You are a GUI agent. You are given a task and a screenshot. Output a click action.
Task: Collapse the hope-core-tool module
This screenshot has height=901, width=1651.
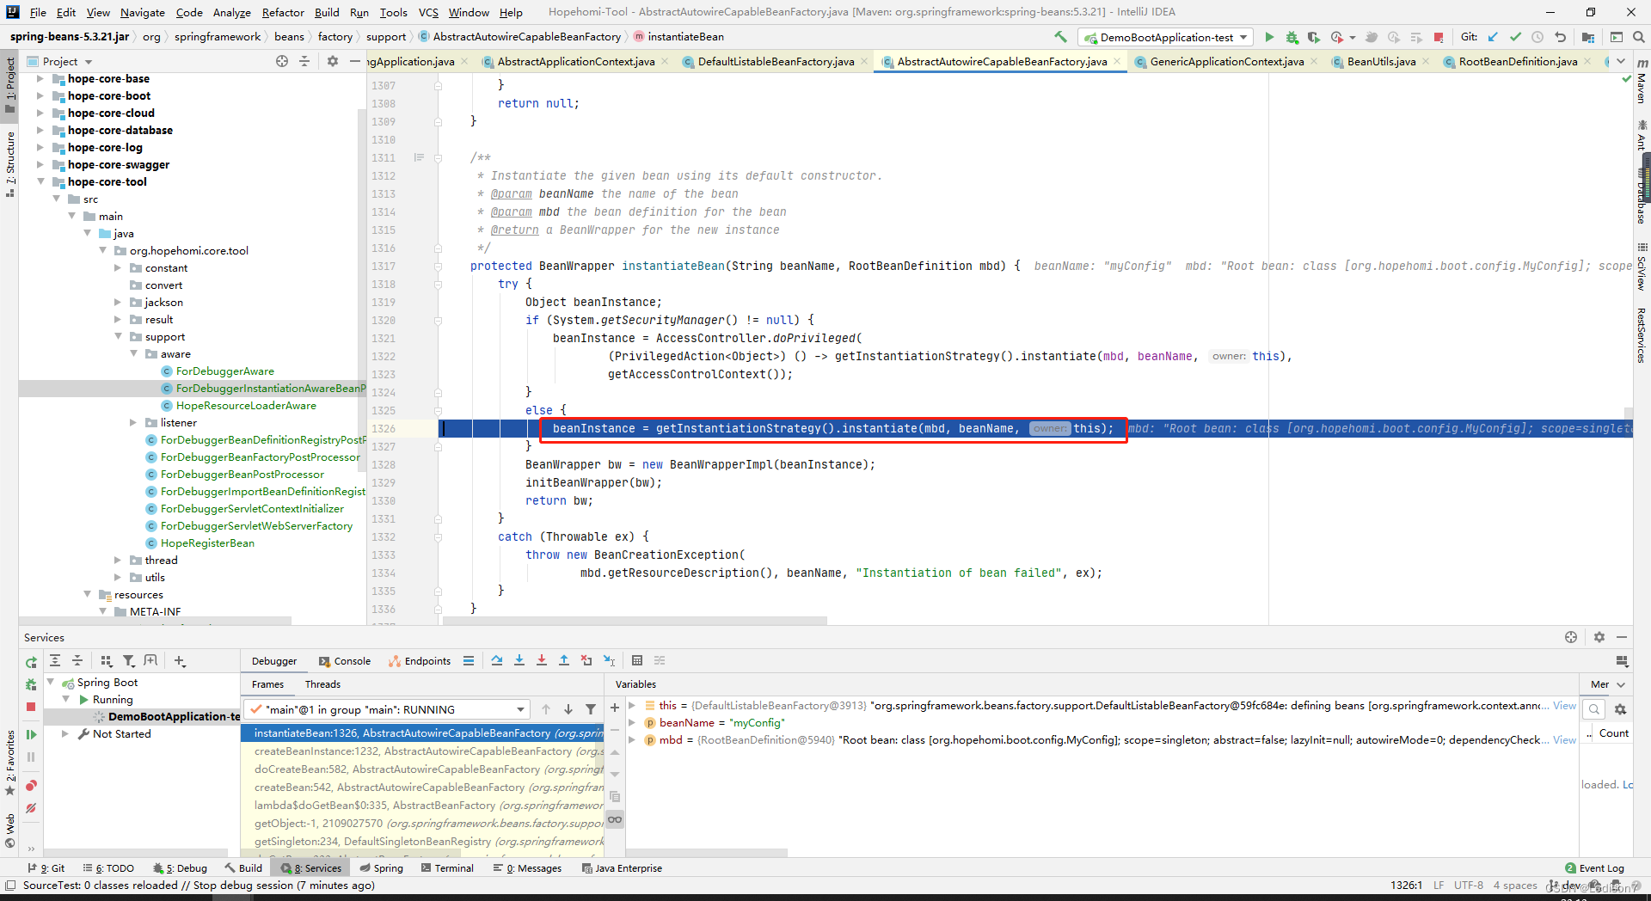[x=40, y=181]
